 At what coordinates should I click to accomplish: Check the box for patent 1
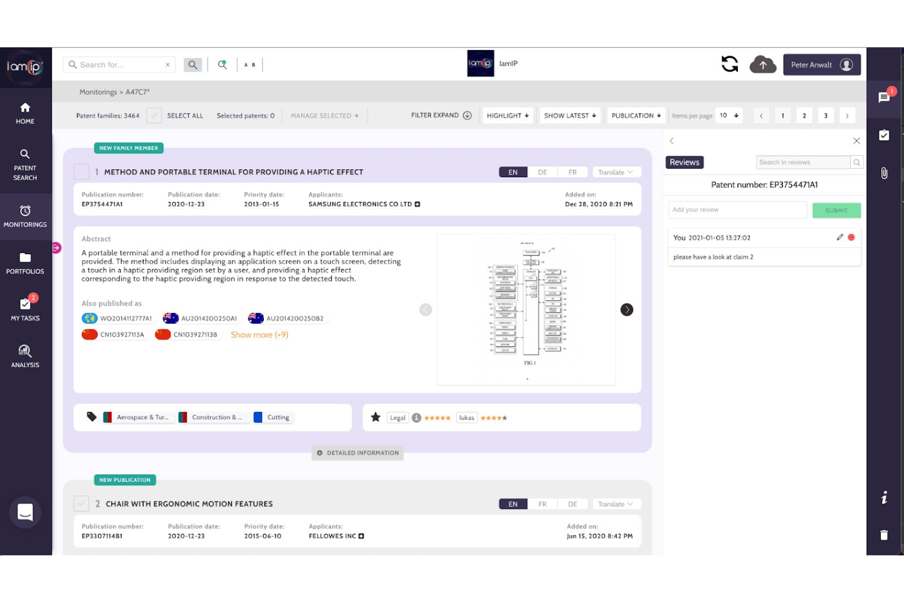[81, 172]
